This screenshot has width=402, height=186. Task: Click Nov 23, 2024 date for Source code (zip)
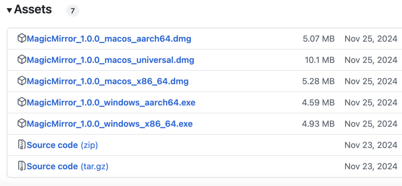[371, 145]
